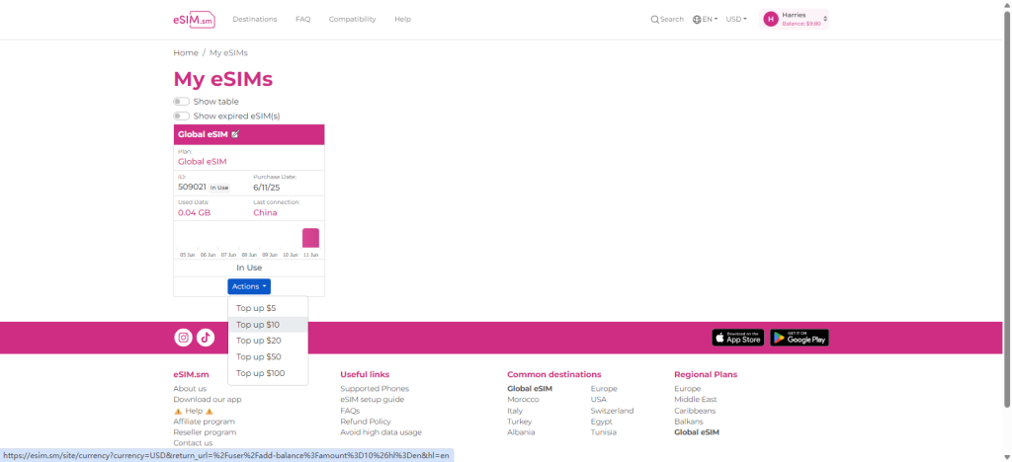This screenshot has width=1012, height=462.
Task: Open the eSIM setup guide link
Action: click(x=372, y=400)
